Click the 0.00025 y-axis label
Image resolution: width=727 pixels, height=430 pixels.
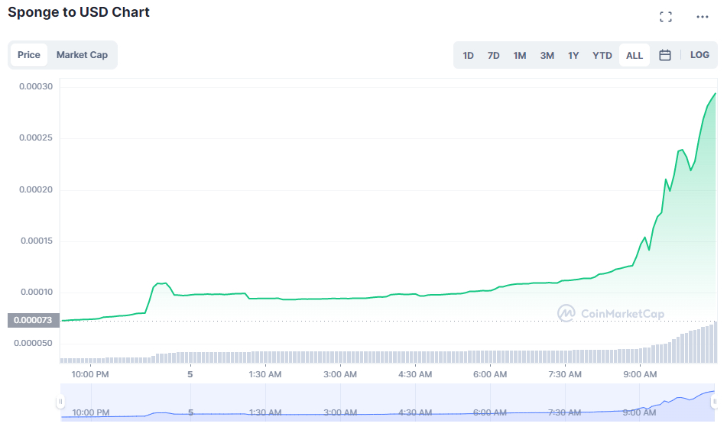pyautogui.click(x=36, y=138)
